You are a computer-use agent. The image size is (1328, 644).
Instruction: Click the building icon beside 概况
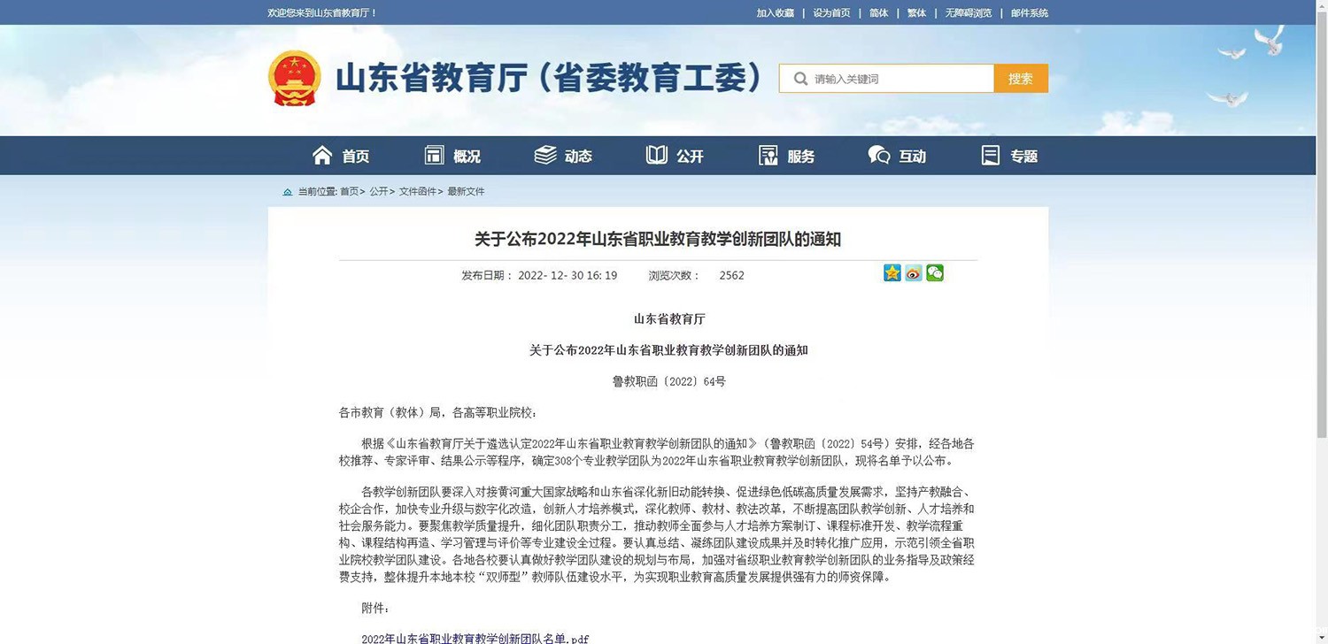(x=434, y=156)
